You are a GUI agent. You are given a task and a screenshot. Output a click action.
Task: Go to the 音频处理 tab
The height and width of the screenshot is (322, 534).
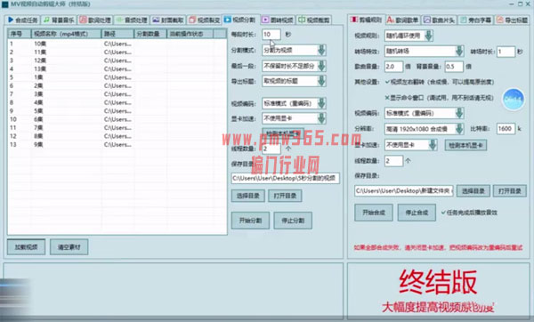tap(132, 20)
